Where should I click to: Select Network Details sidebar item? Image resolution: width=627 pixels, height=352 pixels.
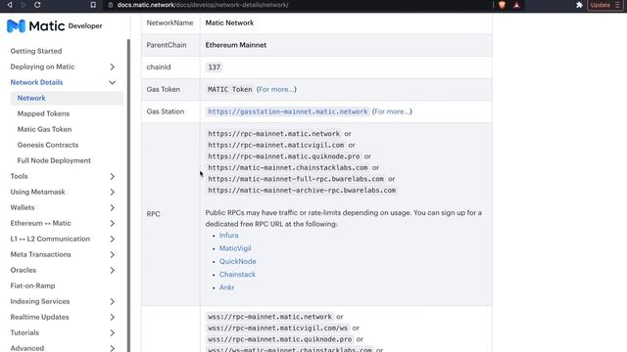coord(36,82)
